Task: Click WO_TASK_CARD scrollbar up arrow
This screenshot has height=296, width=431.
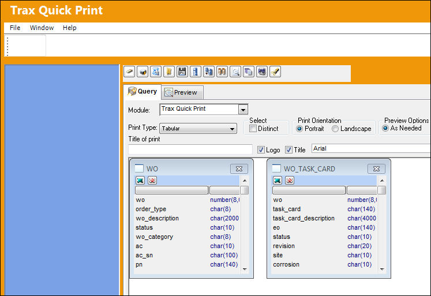Action: (x=381, y=181)
